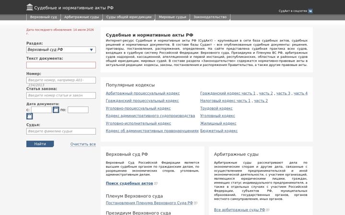Open Налоговый кодекс часть 2 link
This screenshot has height=215, width=345.
tap(261, 101)
